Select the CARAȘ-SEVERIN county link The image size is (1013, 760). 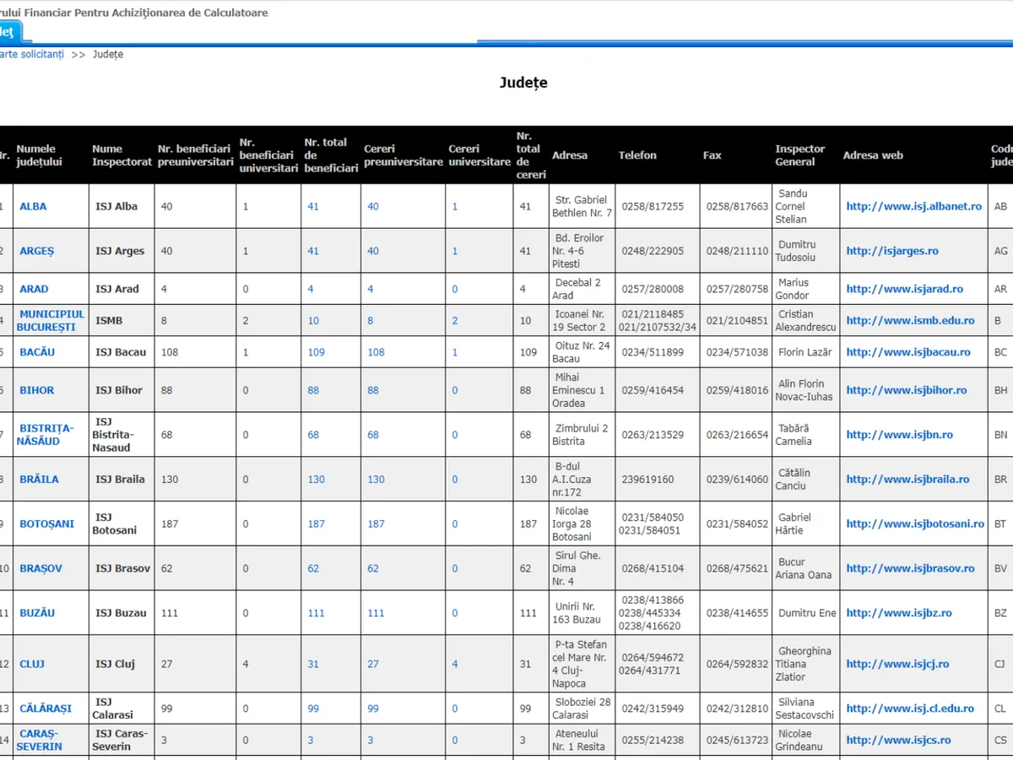tap(40, 740)
